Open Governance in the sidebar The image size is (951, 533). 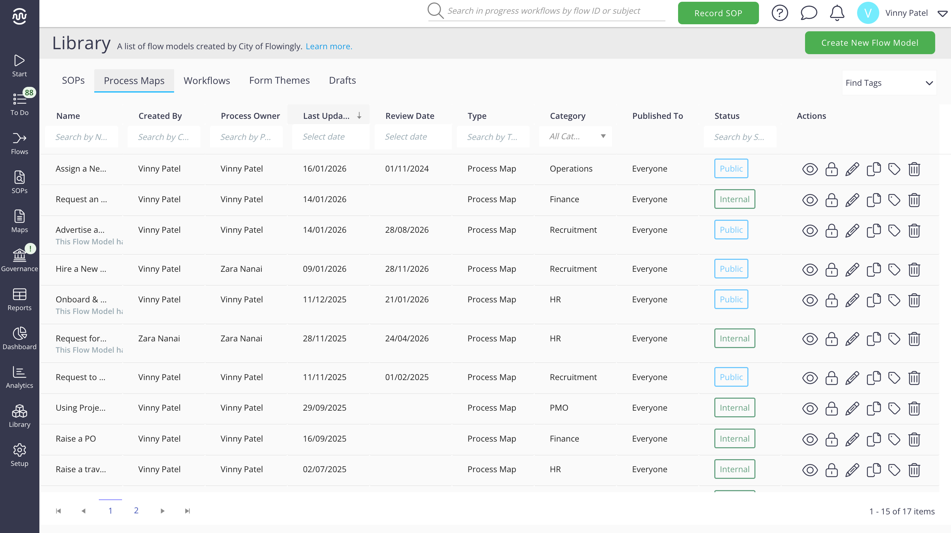[x=19, y=259]
